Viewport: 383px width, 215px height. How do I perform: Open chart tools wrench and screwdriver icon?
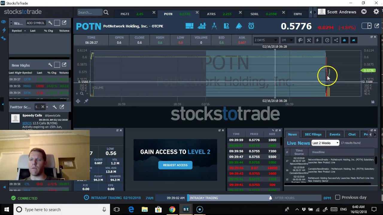click(309, 40)
